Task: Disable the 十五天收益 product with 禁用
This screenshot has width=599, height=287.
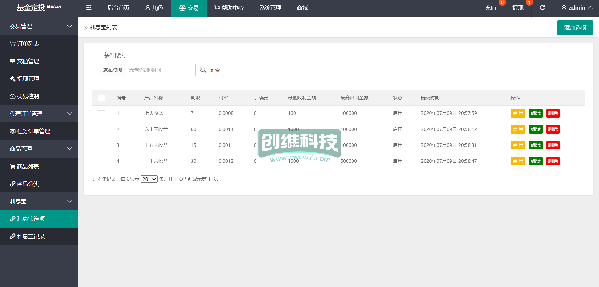Action: pyautogui.click(x=518, y=145)
